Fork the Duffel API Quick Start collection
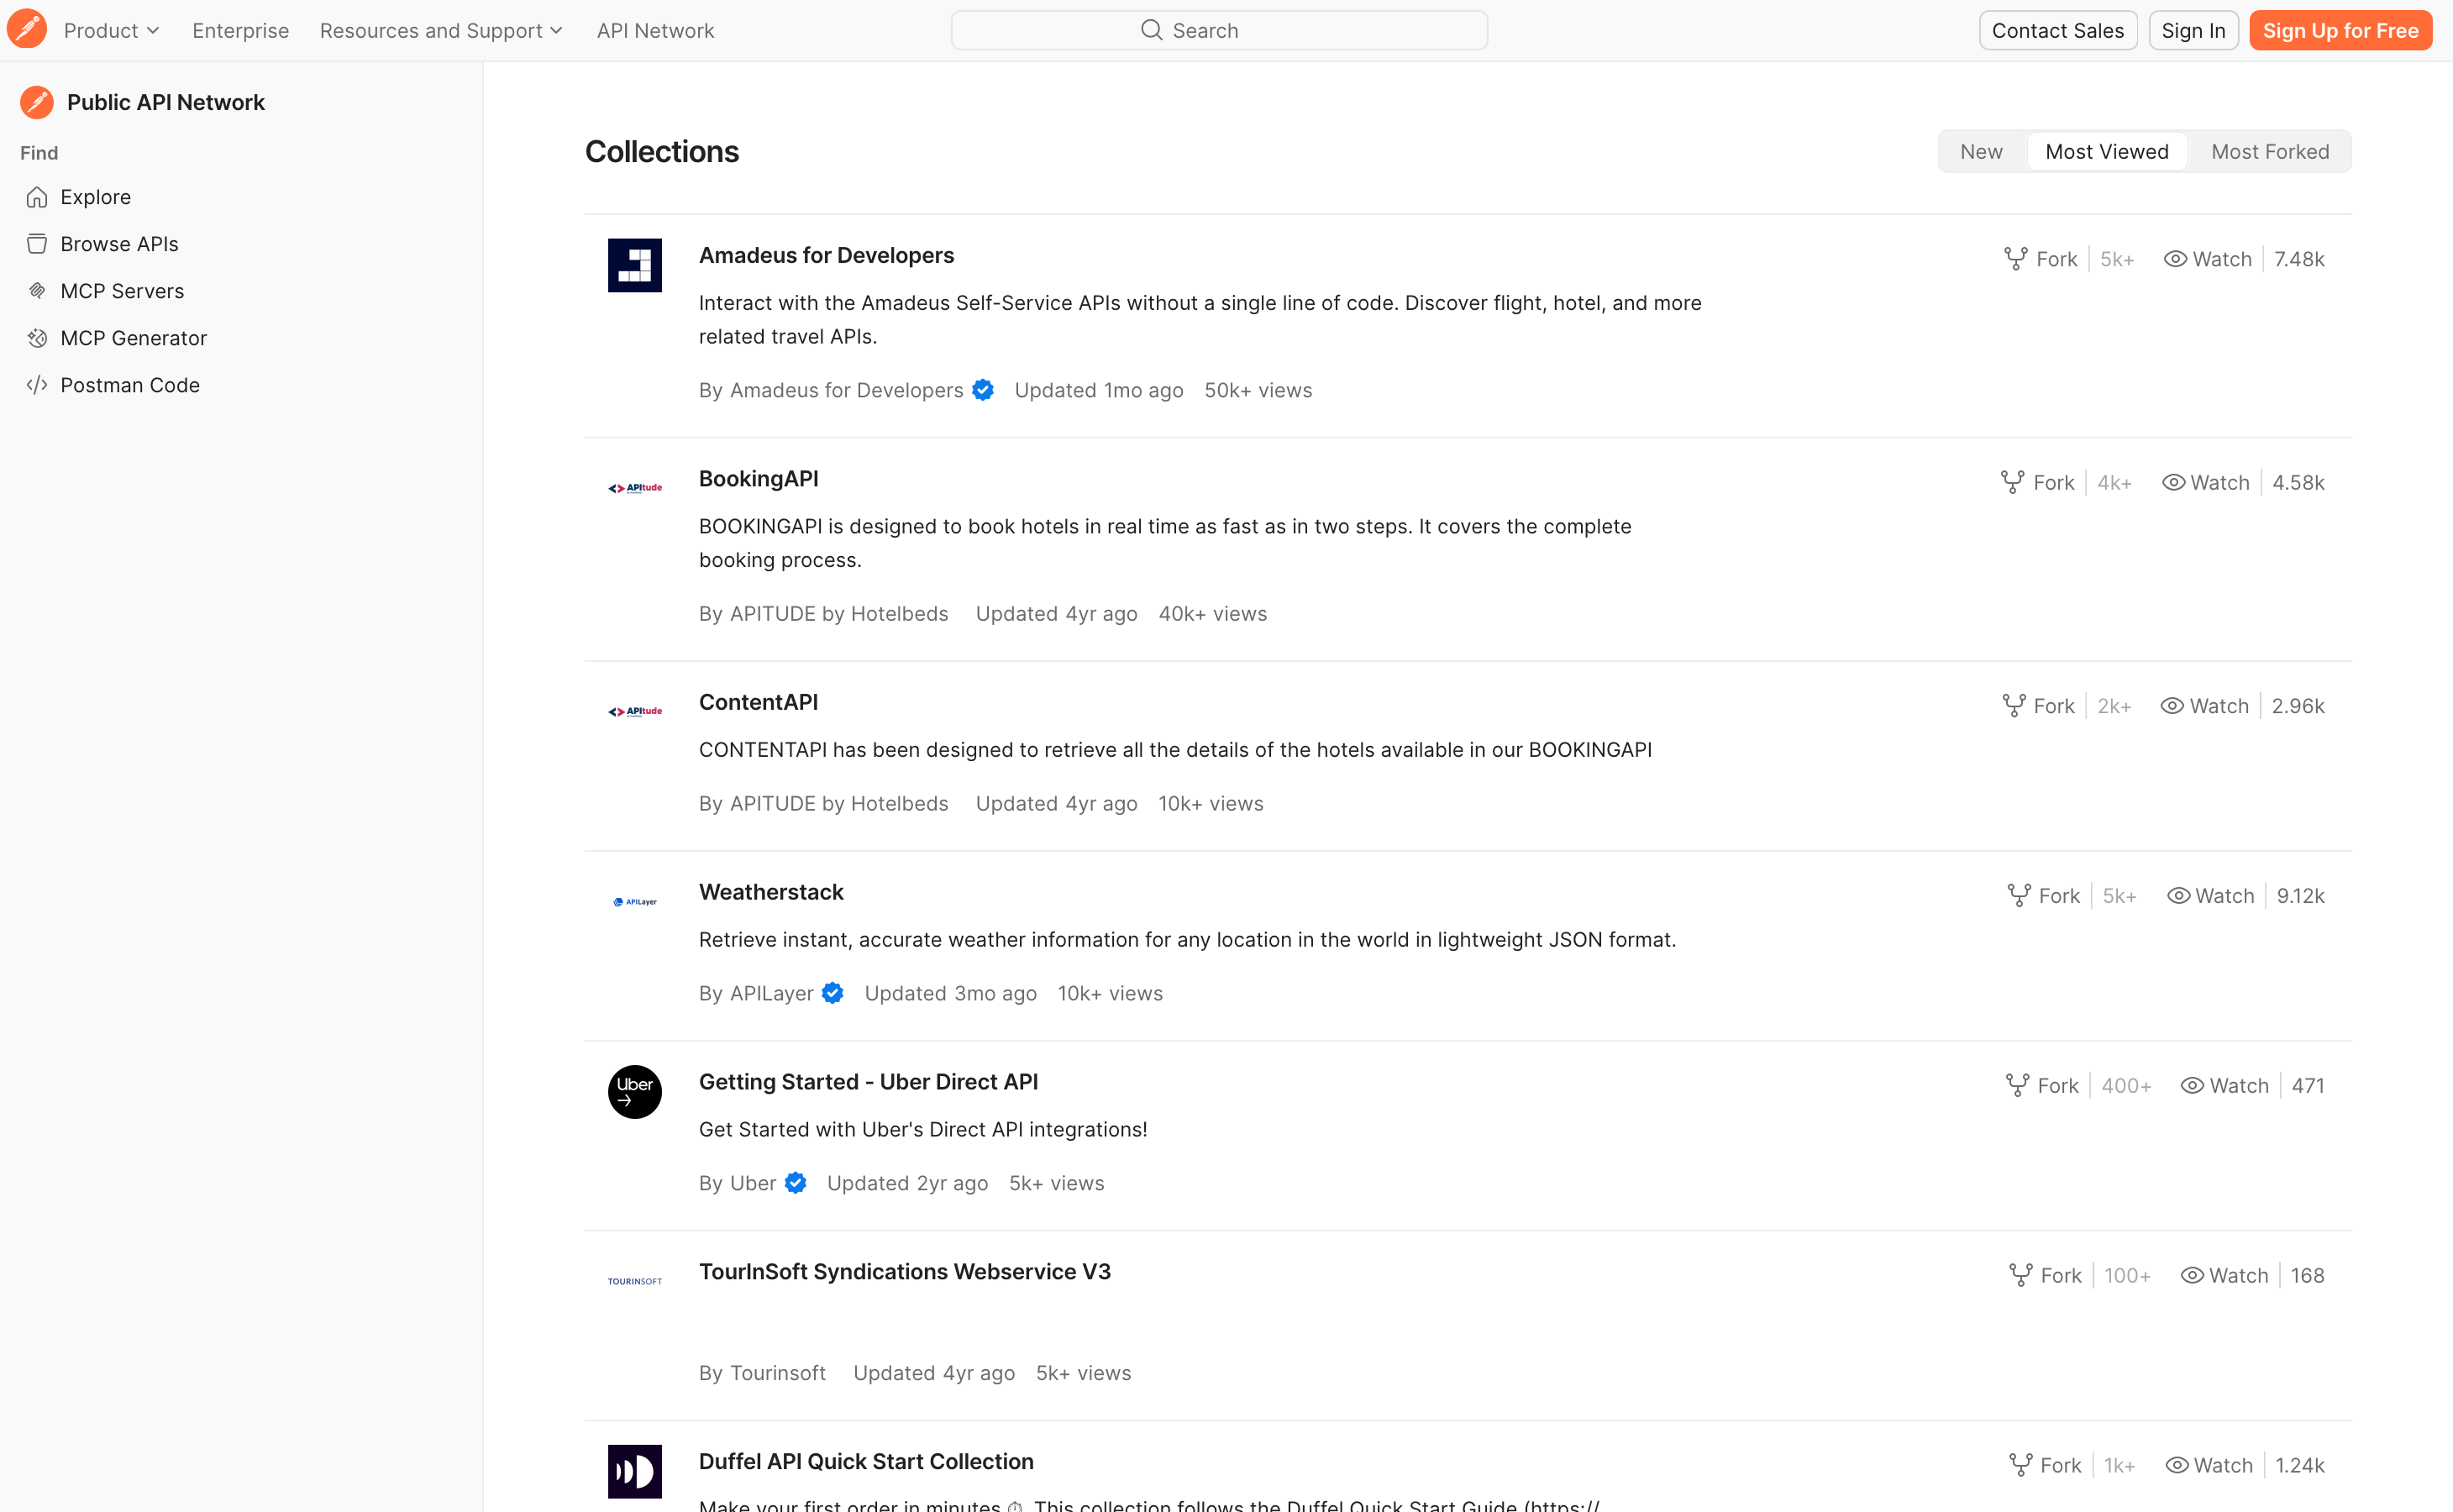The width and height of the screenshot is (2453, 1512). pos(2045,1465)
